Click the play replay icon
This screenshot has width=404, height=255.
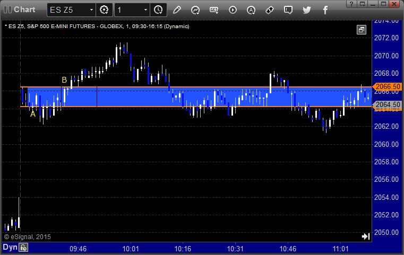coord(233,10)
